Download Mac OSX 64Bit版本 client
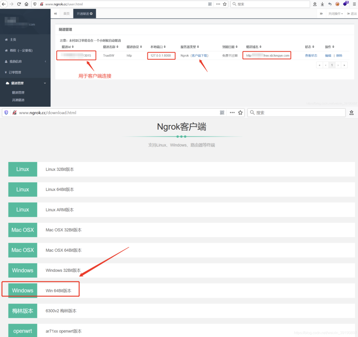 coord(182,250)
